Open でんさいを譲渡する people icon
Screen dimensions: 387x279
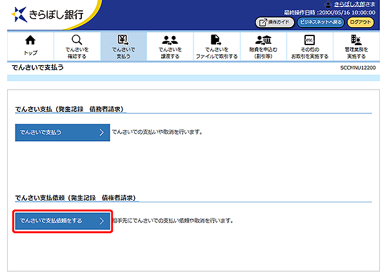(170, 40)
